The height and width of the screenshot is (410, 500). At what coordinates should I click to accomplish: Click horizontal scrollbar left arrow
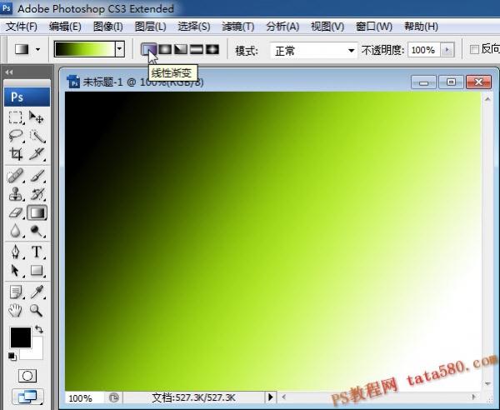click(284, 397)
